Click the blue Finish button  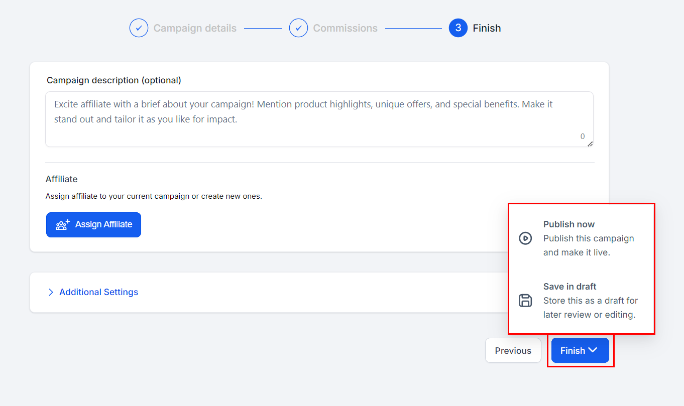point(573,351)
